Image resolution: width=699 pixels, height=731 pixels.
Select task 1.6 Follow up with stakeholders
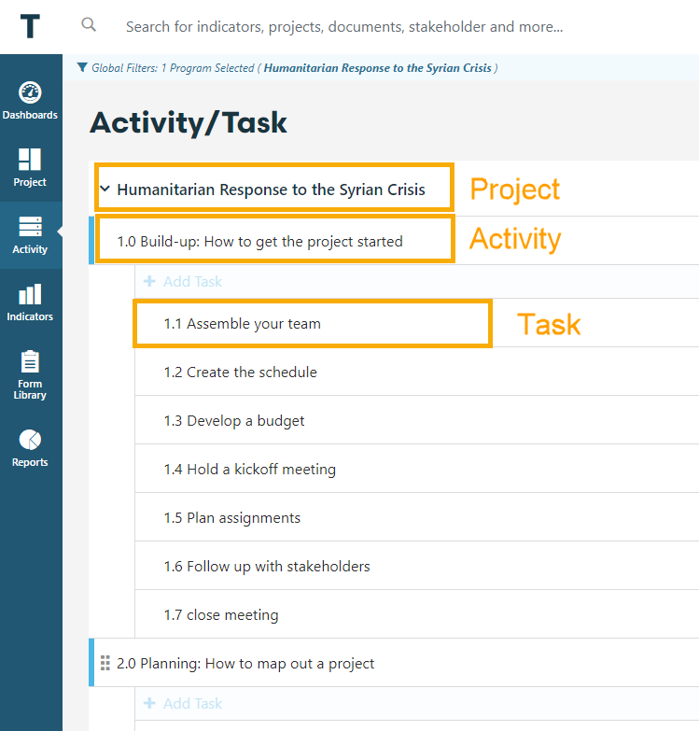267,567
